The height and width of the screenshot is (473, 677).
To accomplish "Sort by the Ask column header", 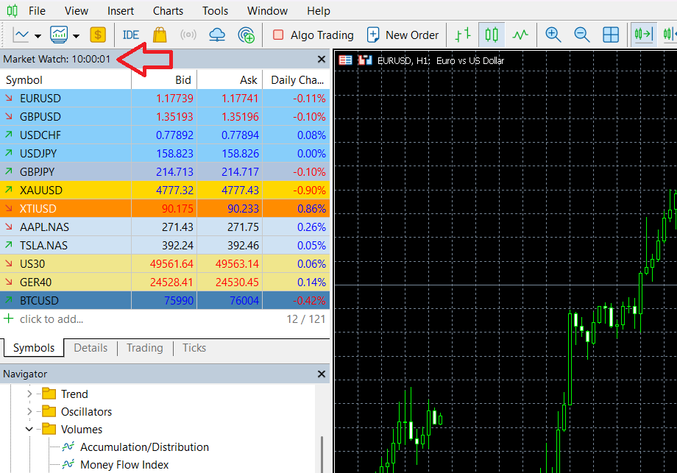I will (x=230, y=80).
